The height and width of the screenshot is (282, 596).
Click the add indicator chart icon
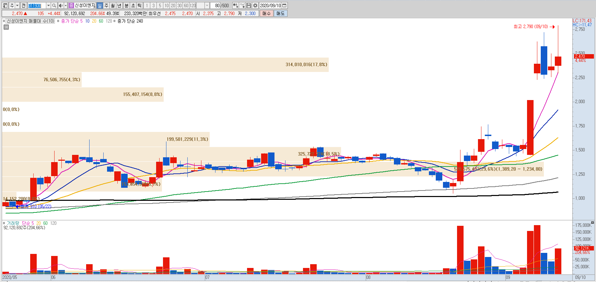point(235,5)
